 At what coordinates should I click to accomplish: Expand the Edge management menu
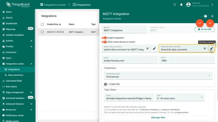point(31,92)
